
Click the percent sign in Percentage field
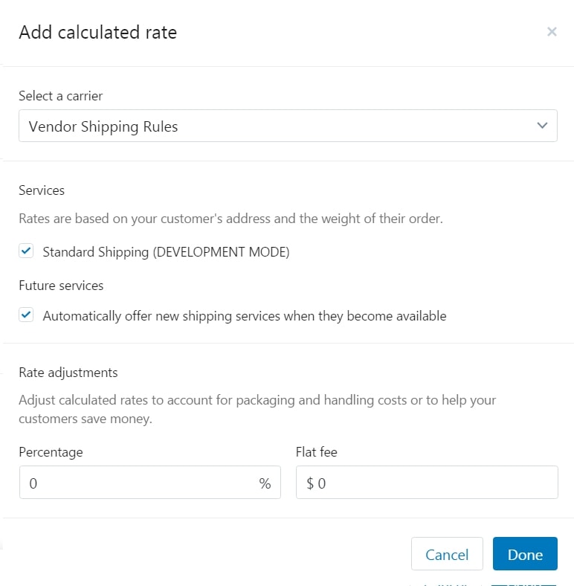point(265,483)
